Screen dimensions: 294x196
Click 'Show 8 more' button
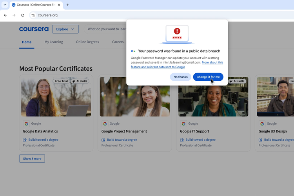32,159
